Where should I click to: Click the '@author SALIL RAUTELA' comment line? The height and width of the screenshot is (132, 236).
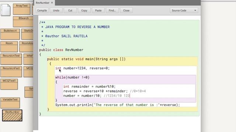(x=66, y=36)
